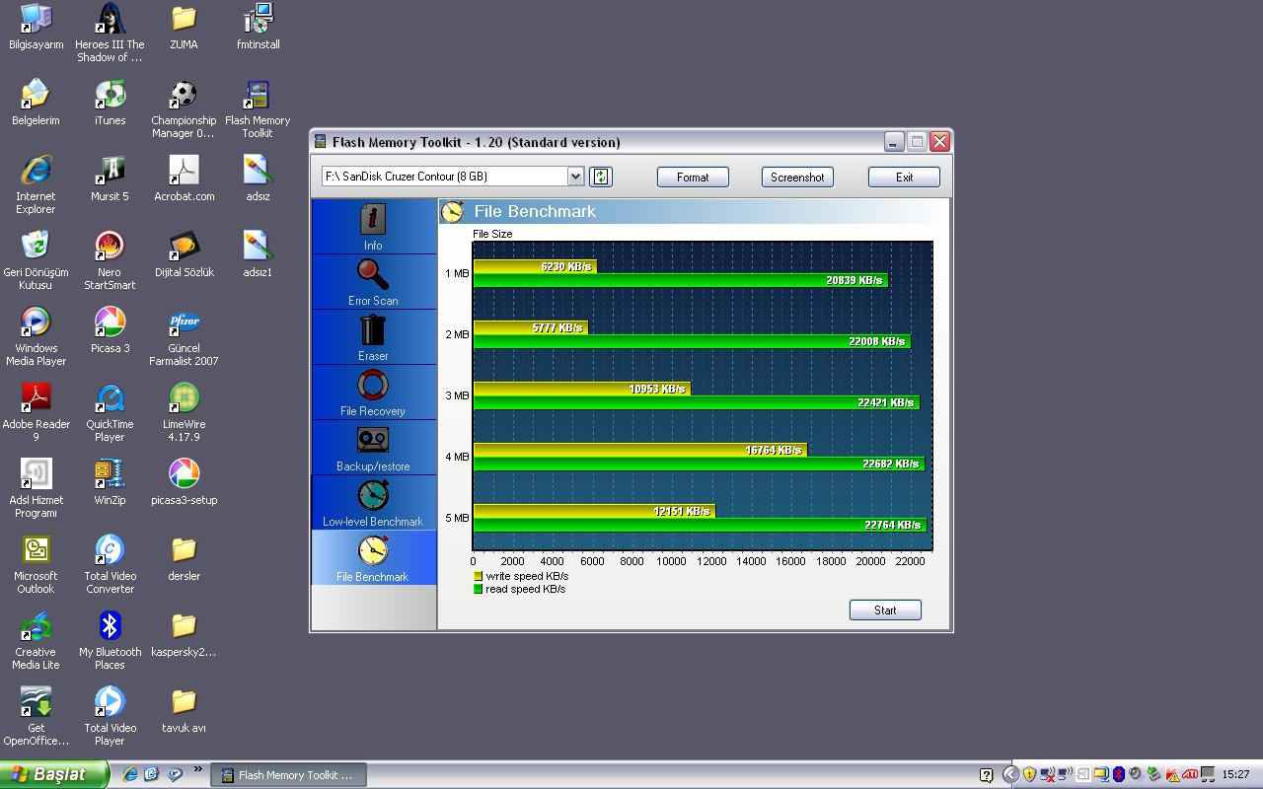Click the '16764 KB/s' value label

point(774,450)
